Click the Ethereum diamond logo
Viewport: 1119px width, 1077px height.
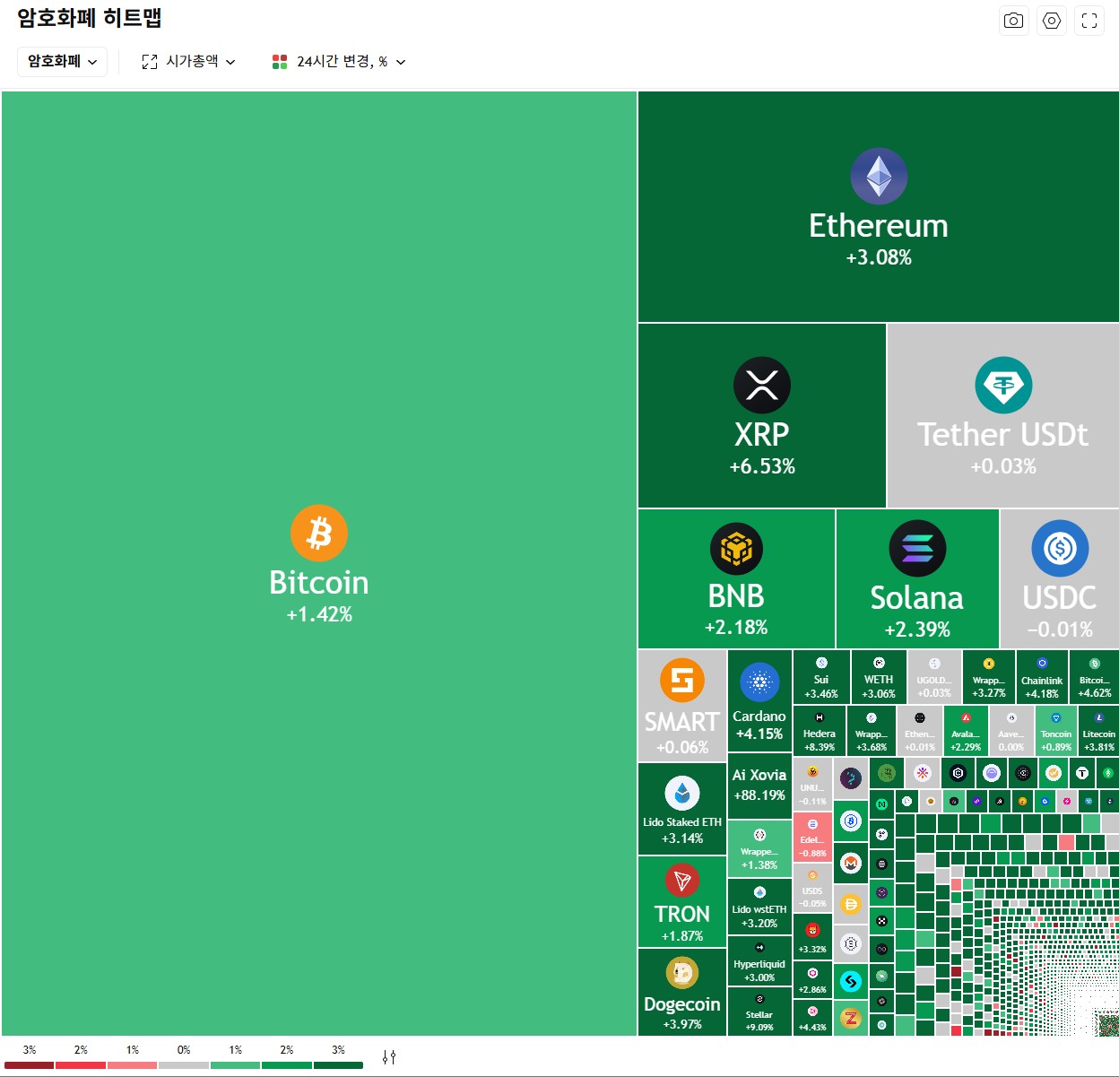click(x=879, y=176)
